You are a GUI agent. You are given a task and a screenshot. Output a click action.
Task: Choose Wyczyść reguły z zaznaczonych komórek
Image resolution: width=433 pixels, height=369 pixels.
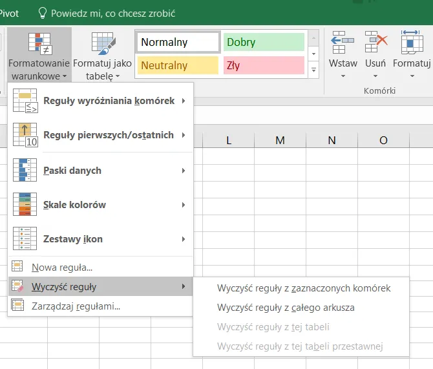(304, 288)
